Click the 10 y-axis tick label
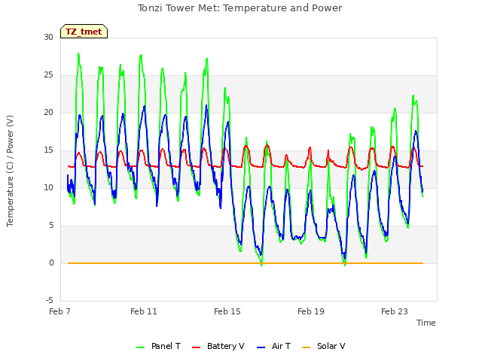The height and width of the screenshot is (361, 482). point(48,187)
